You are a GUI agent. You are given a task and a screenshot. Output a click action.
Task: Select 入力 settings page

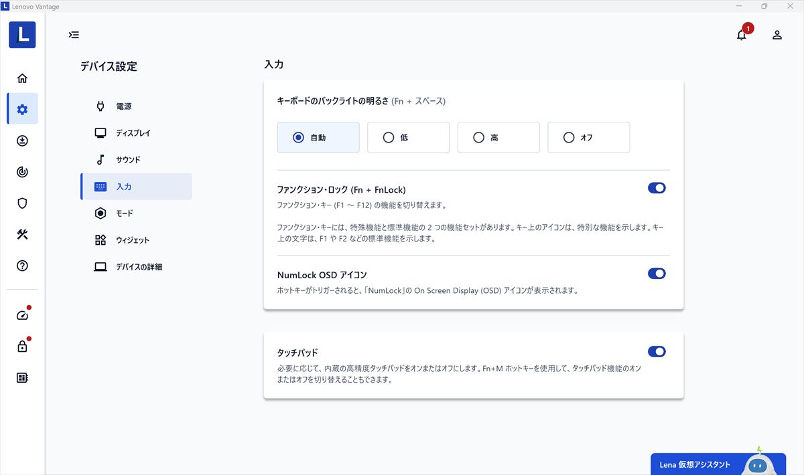click(x=136, y=187)
